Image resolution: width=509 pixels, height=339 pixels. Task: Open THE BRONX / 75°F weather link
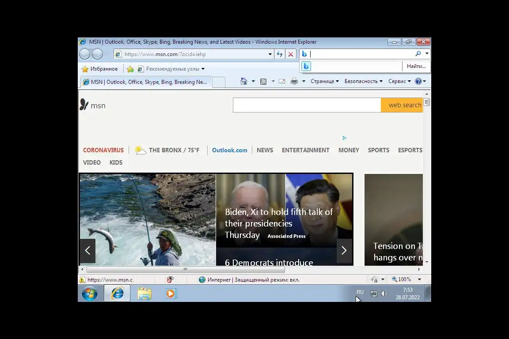(167, 150)
